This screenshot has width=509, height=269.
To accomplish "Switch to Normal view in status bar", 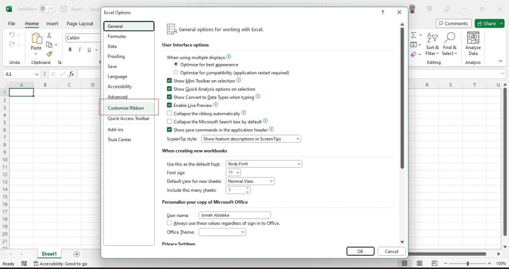I will 405,263.
